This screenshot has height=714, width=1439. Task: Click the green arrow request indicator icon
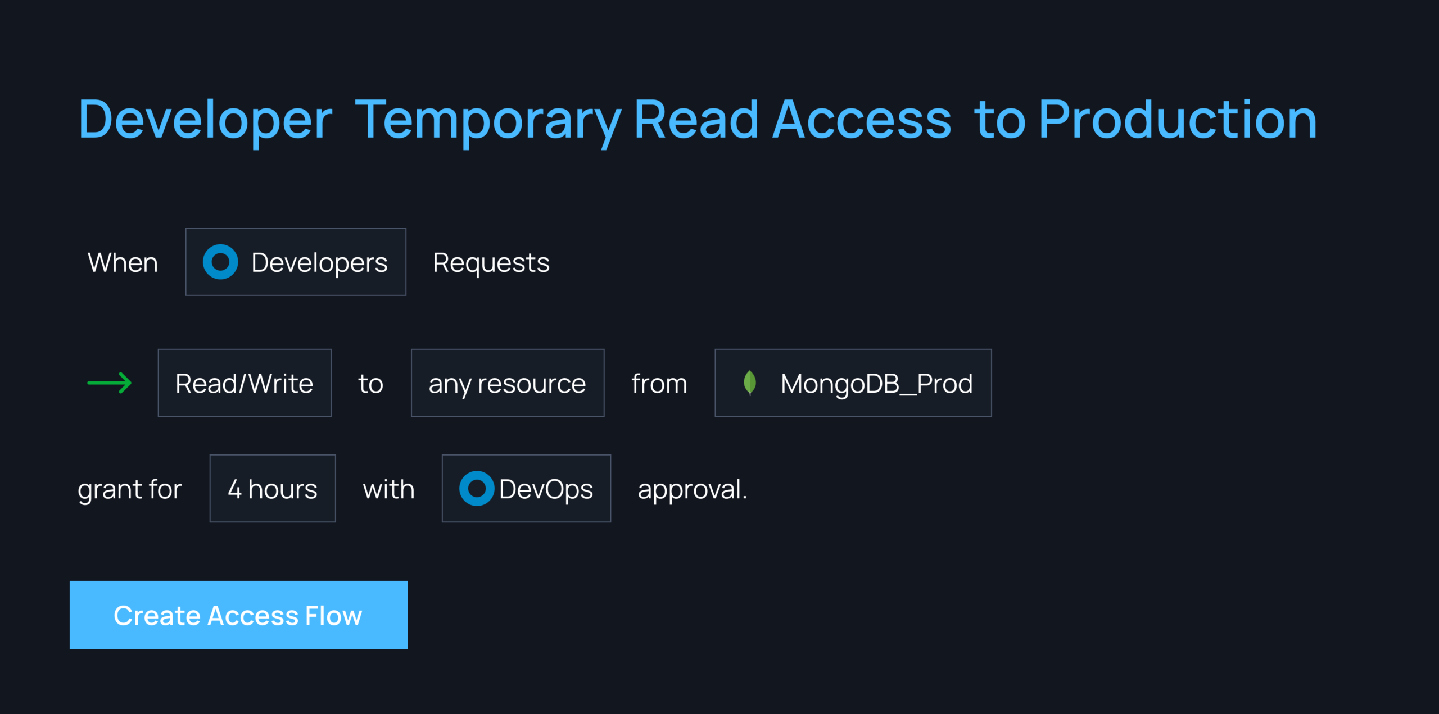click(x=109, y=383)
